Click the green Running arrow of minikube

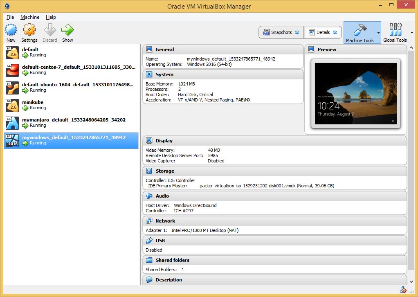[x=25, y=108]
